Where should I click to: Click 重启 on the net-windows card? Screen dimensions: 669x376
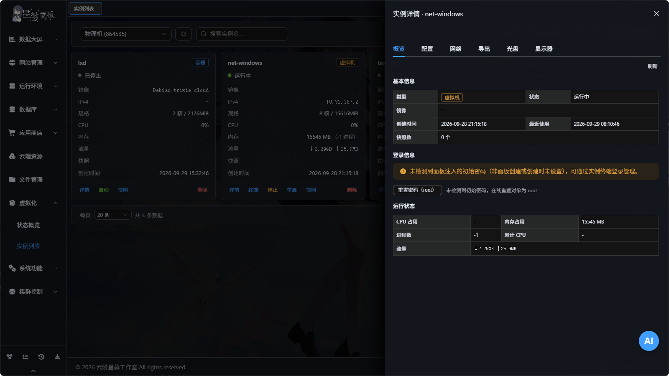(292, 190)
